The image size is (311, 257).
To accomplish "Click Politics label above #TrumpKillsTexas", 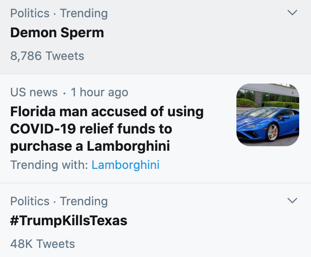I will 30,201.
